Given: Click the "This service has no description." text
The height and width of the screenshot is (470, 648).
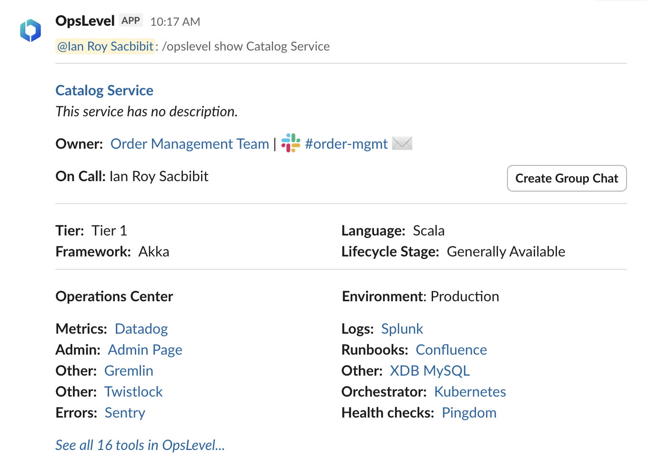Looking at the screenshot, I should (146, 112).
